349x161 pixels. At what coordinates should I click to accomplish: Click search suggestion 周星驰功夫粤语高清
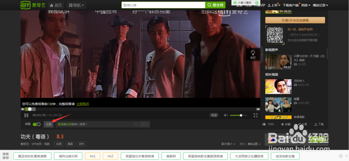(140, 156)
